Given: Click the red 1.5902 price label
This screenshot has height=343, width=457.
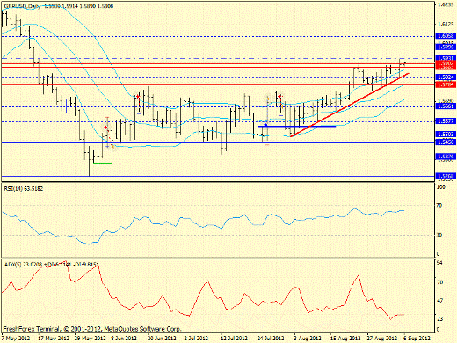Looking at the screenshot, I should click(446, 62).
